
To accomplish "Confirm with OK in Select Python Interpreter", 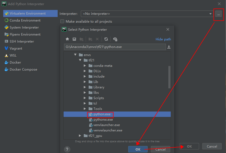I will (138, 149).
